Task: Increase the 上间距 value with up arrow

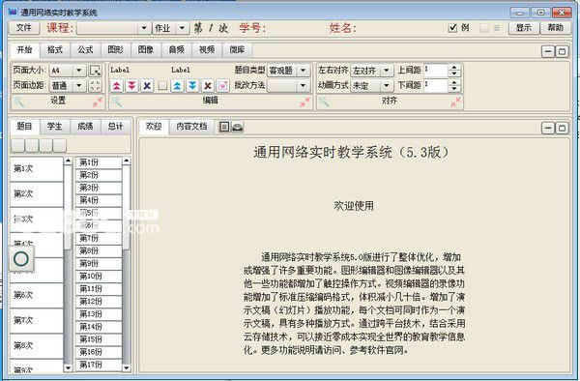Action: tap(454, 67)
